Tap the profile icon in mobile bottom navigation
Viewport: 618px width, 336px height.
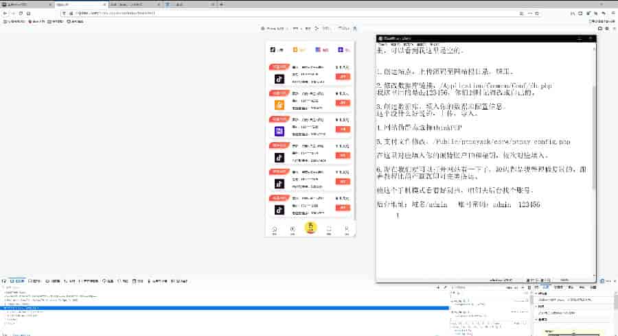tap(347, 228)
